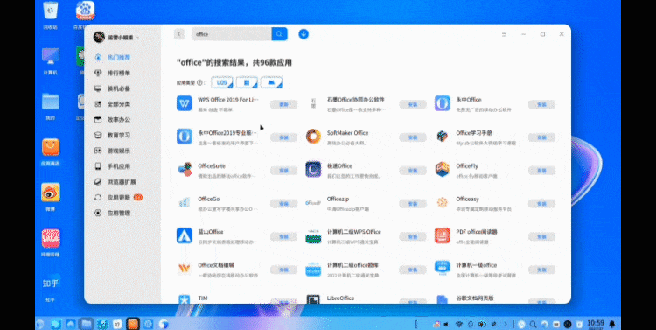
Task: Install OfficeSuite
Action: click(283, 171)
